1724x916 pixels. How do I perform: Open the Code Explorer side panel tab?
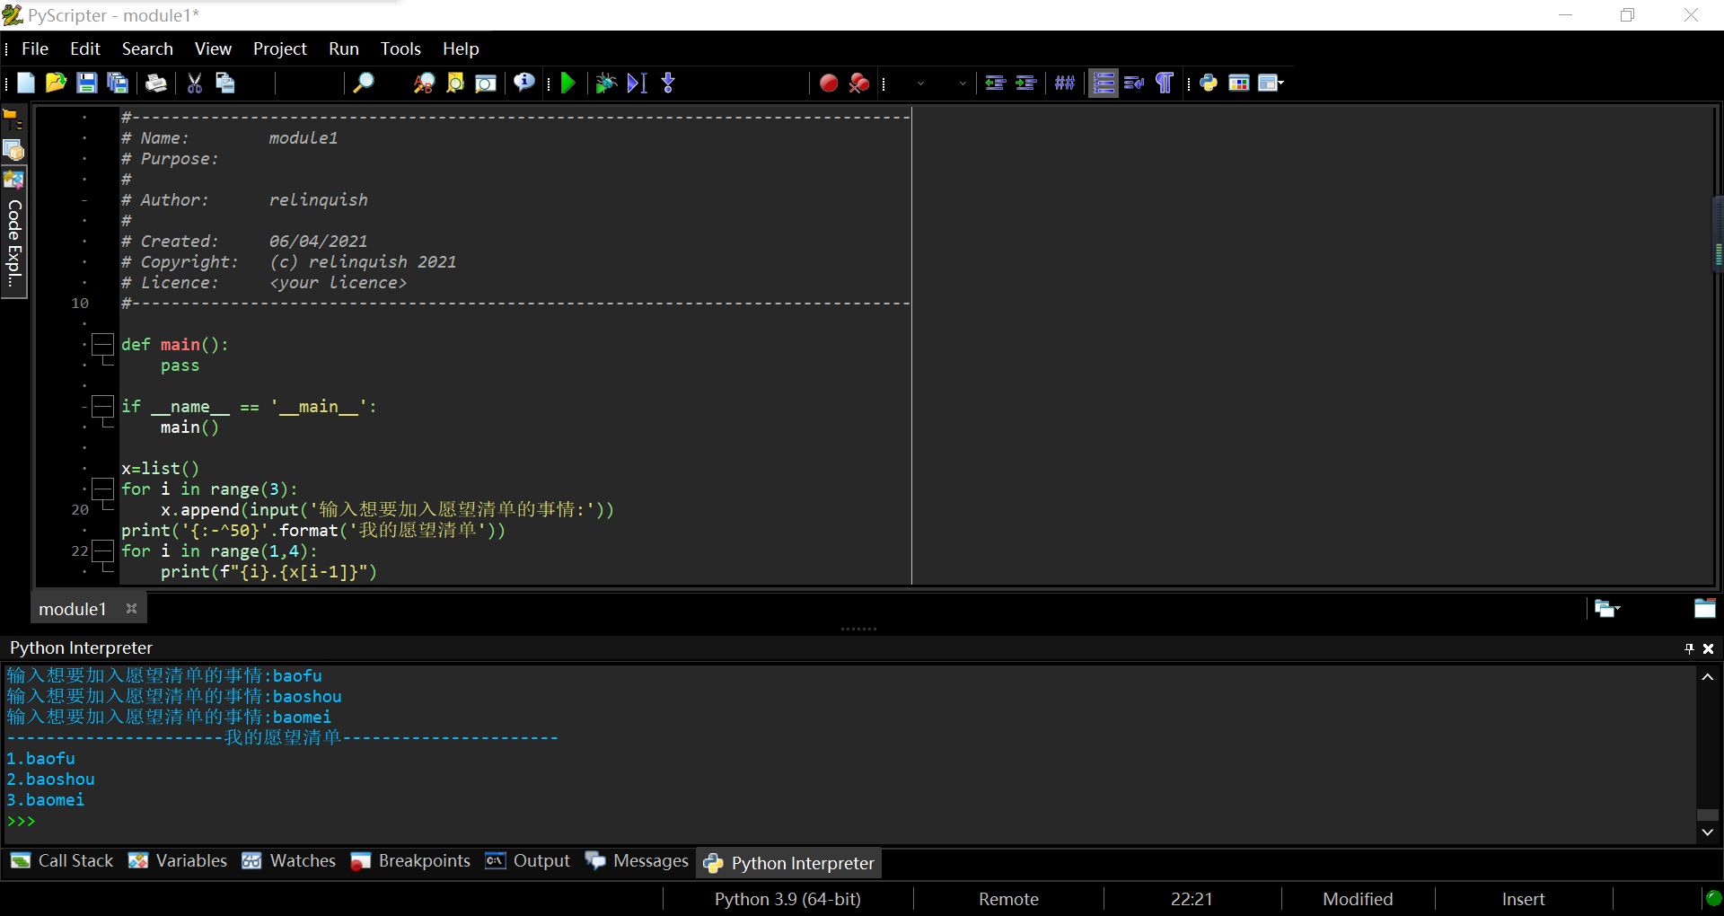pos(13,233)
